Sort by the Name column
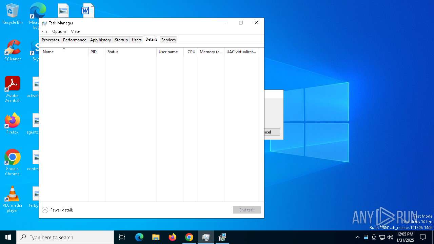This screenshot has width=434, height=244. click(x=64, y=52)
